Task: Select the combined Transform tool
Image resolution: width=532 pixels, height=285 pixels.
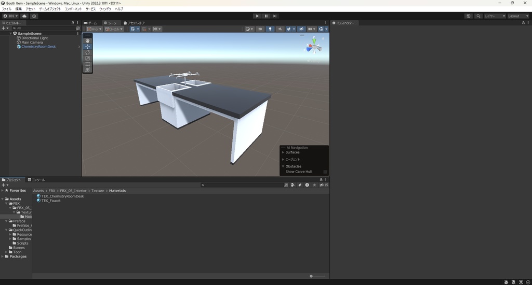Action: coord(87,70)
